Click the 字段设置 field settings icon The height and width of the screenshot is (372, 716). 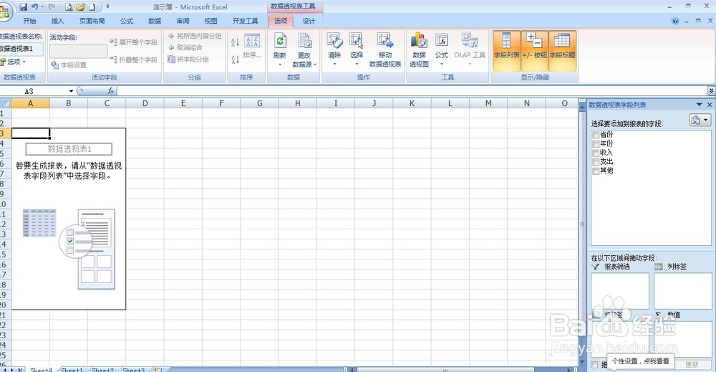tap(69, 65)
